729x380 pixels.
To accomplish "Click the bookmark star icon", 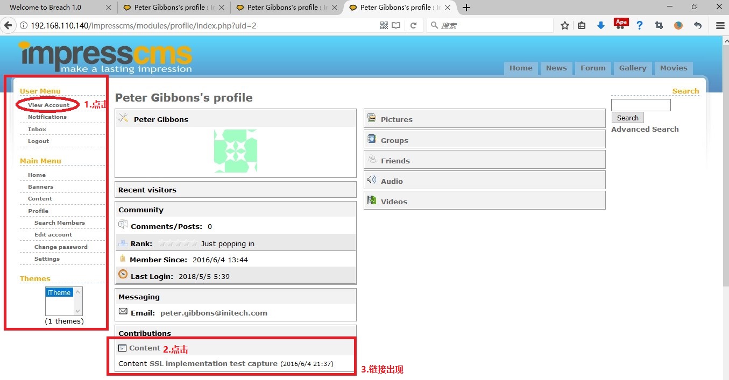I will tap(565, 25).
